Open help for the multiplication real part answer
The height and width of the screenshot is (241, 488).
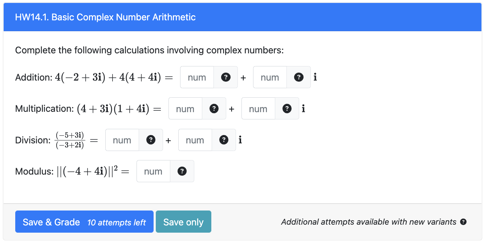[214, 109]
